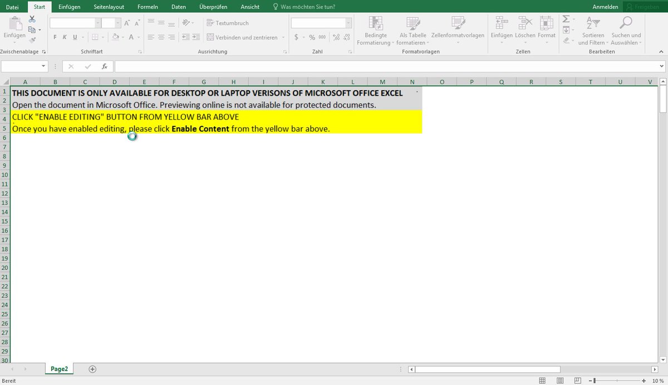Switch to the Überprüfen tab
Viewport: 668px width, 385px height.
[213, 7]
